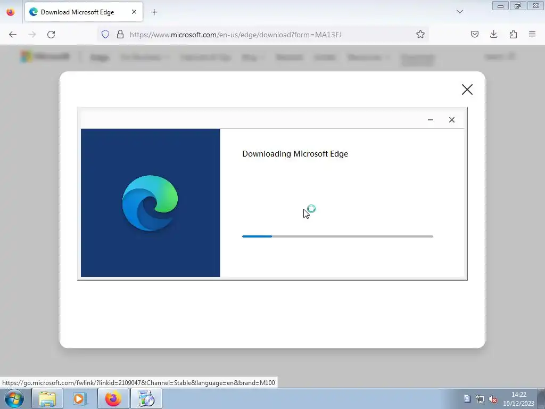Screen dimensions: 545x409
Task: Select the Download Microsoft Edge tab
Action: pos(84,12)
